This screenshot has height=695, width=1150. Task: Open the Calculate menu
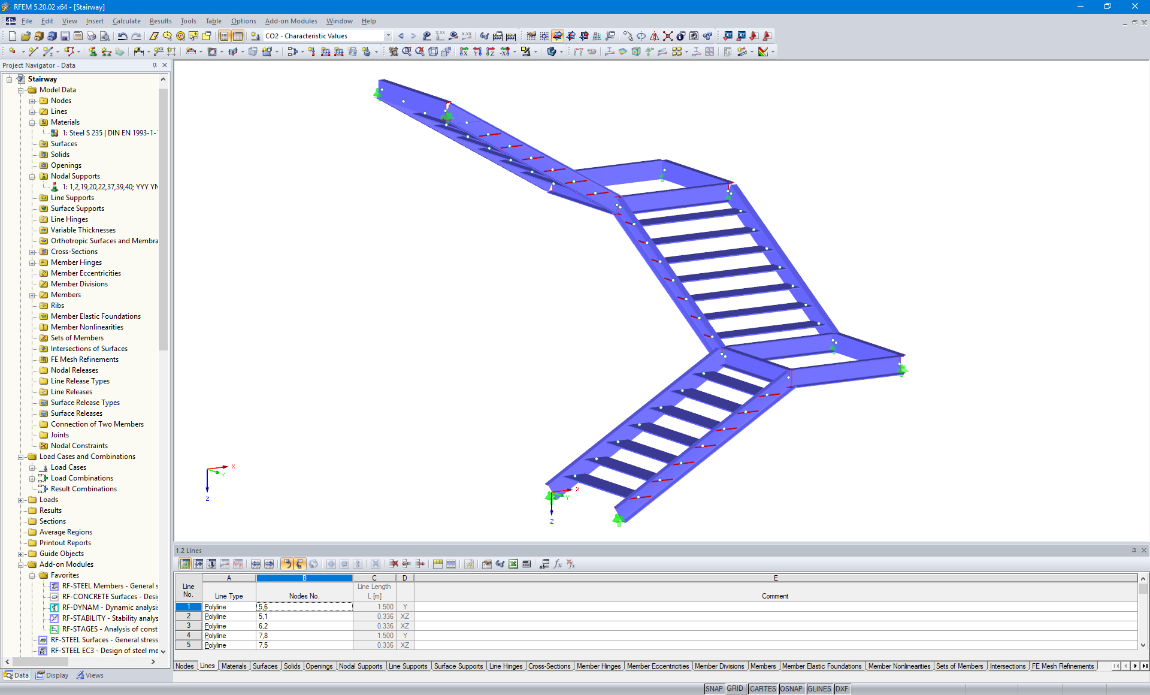pos(126,21)
